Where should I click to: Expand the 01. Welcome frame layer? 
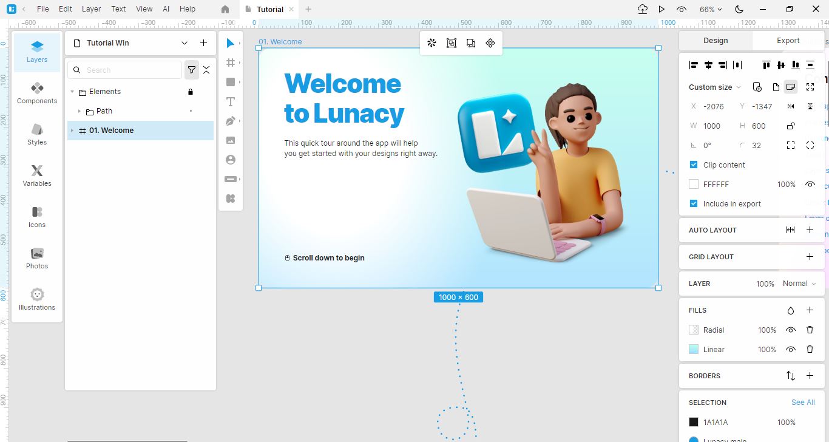coord(72,131)
